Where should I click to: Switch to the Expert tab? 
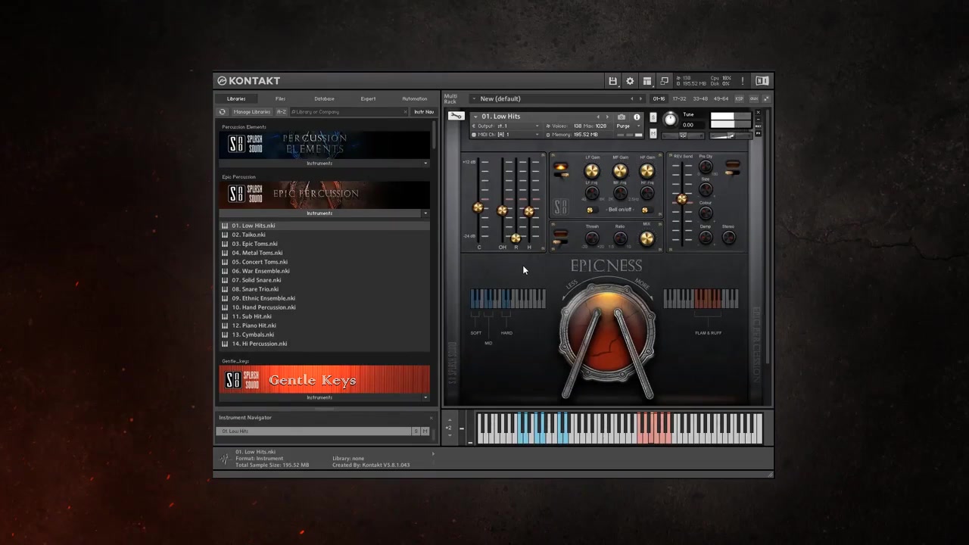pyautogui.click(x=368, y=99)
